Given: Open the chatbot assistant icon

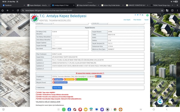Looking at the screenshot, I should tap(161, 101).
